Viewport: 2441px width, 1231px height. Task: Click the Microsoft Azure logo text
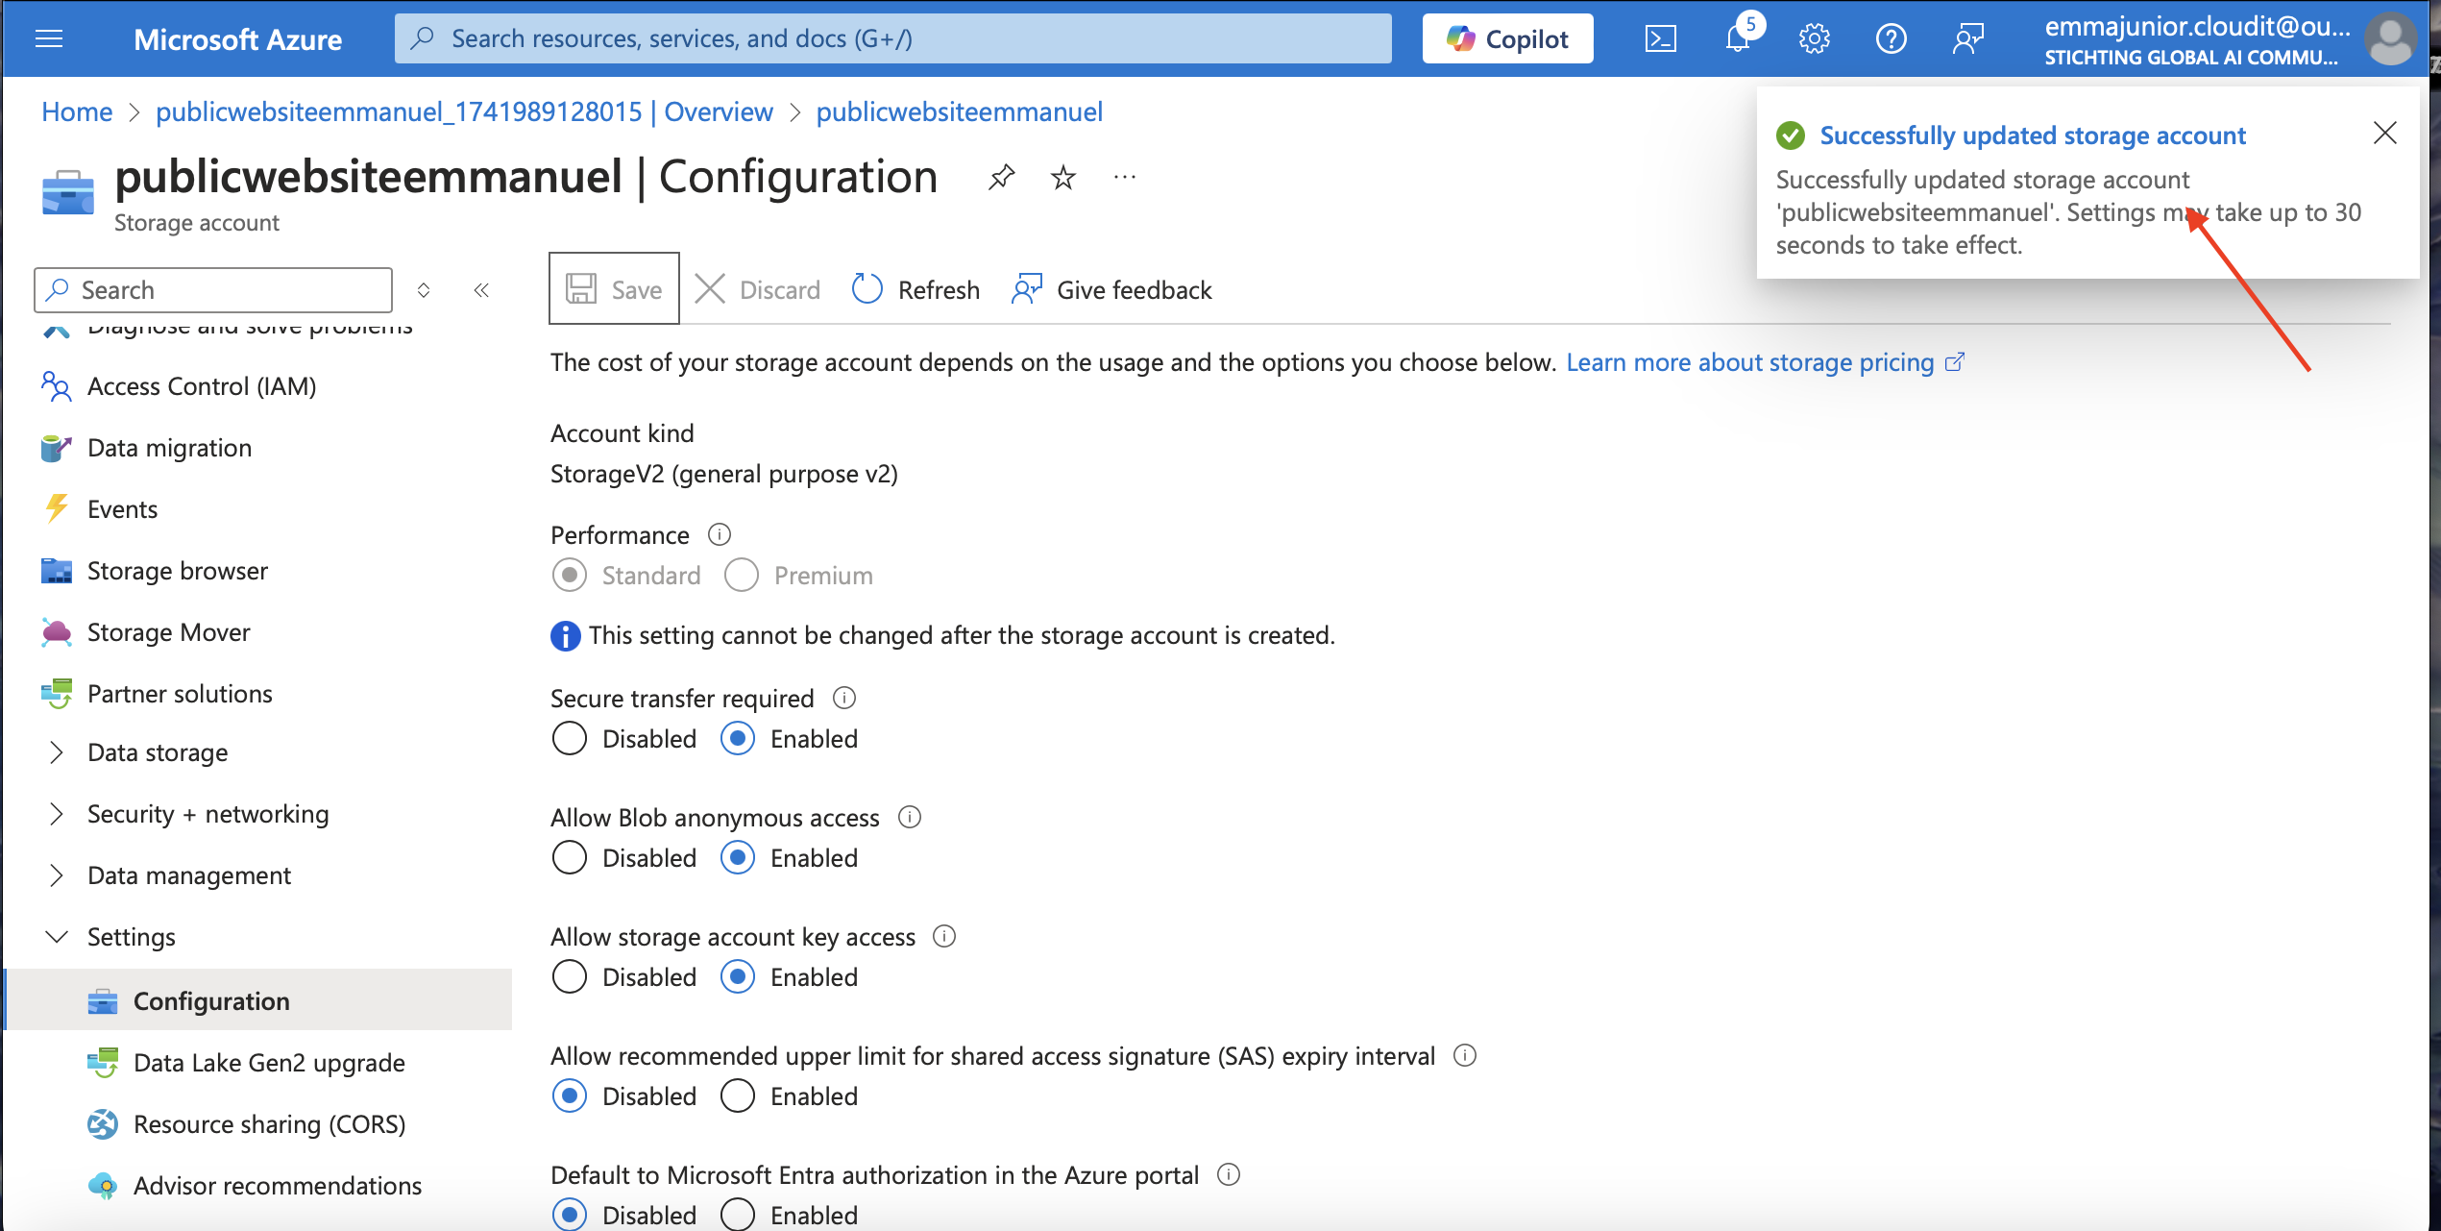pos(238,39)
